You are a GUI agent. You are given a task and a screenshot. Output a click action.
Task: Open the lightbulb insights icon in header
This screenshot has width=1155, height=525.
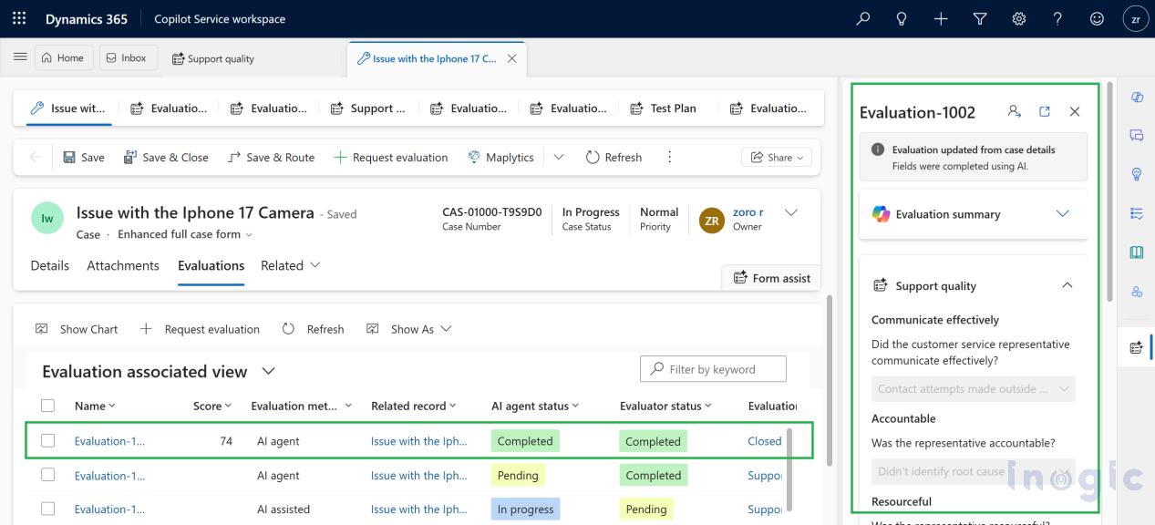pyautogui.click(x=902, y=18)
